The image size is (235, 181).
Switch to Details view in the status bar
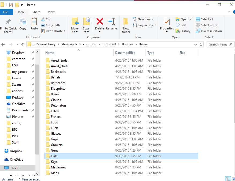pyautogui.click(x=228, y=179)
